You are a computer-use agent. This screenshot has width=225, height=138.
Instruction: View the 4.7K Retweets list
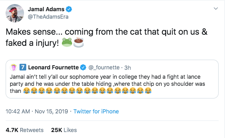click(x=24, y=130)
